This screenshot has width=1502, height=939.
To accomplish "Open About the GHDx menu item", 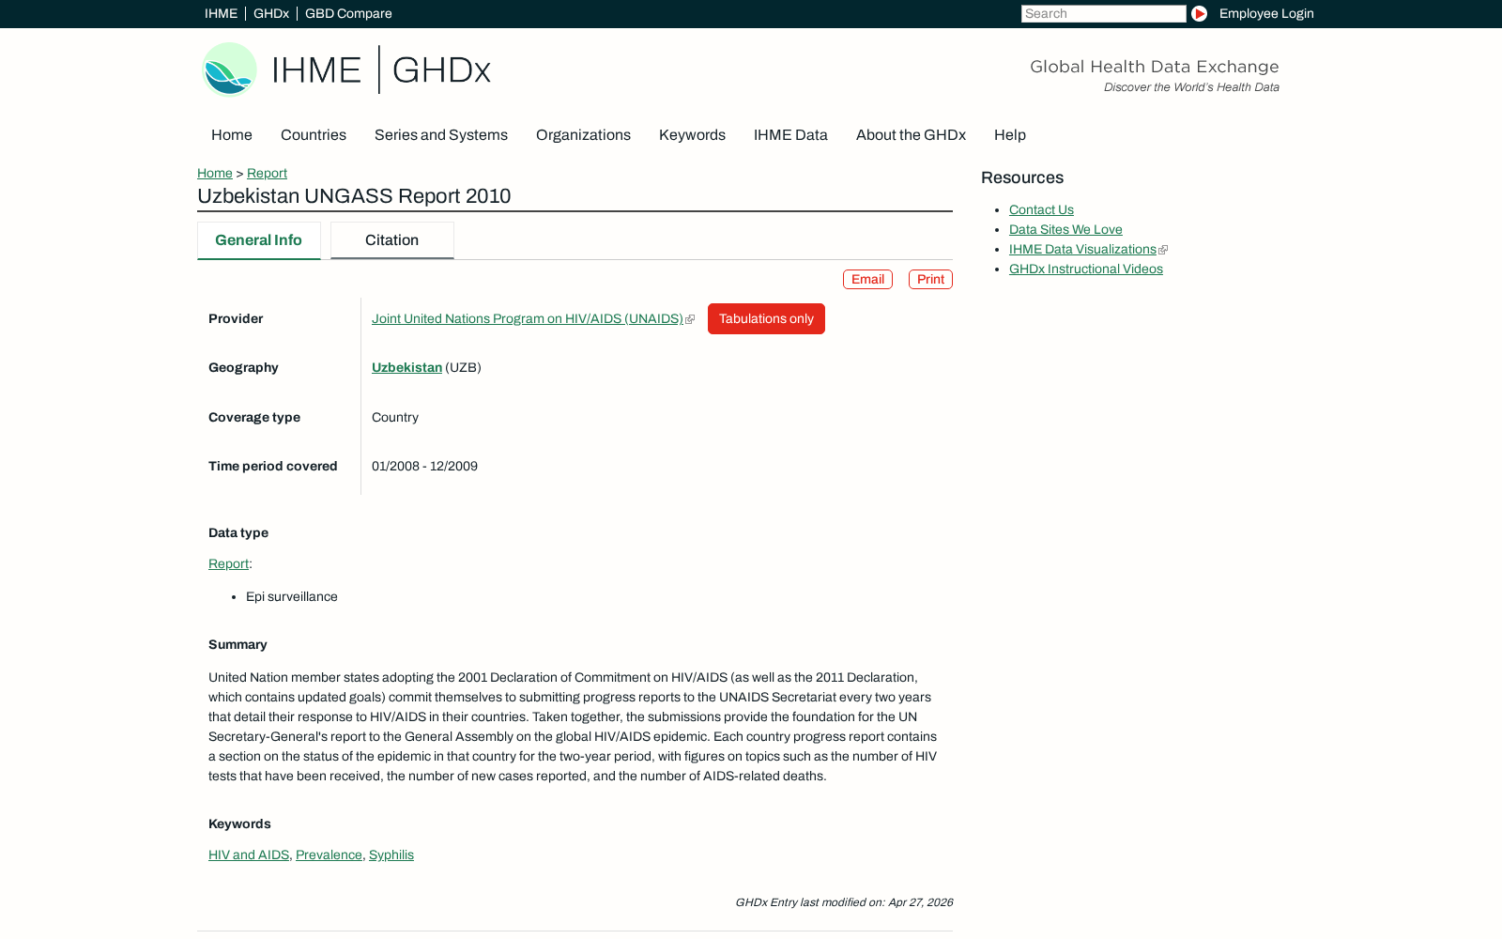I will pos(911,135).
